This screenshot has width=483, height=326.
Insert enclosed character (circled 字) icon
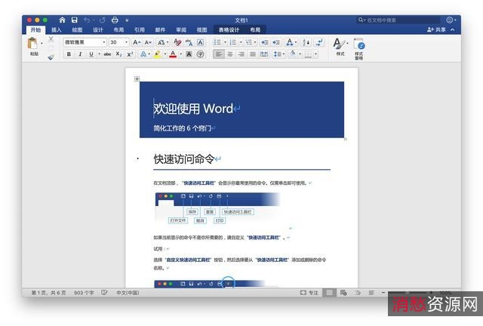[x=201, y=54]
